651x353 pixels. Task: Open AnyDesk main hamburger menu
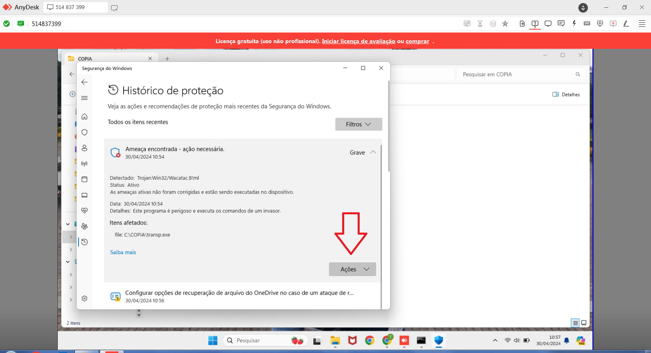tap(642, 24)
